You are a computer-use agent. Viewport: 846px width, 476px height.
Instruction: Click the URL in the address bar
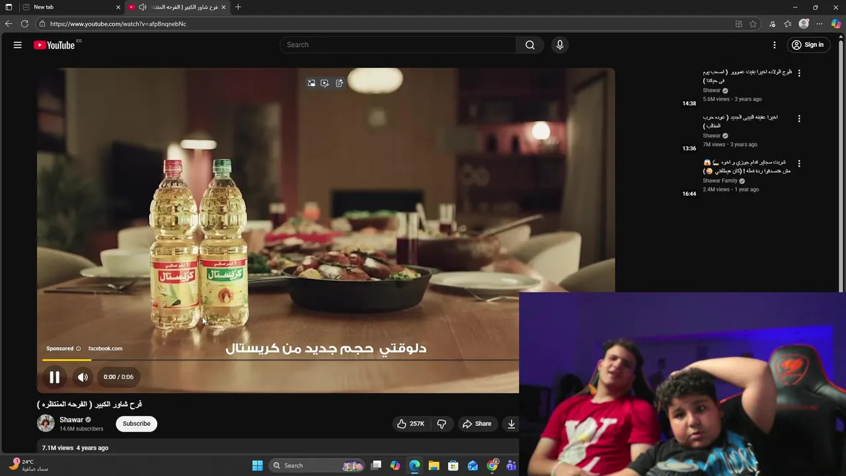click(x=118, y=24)
